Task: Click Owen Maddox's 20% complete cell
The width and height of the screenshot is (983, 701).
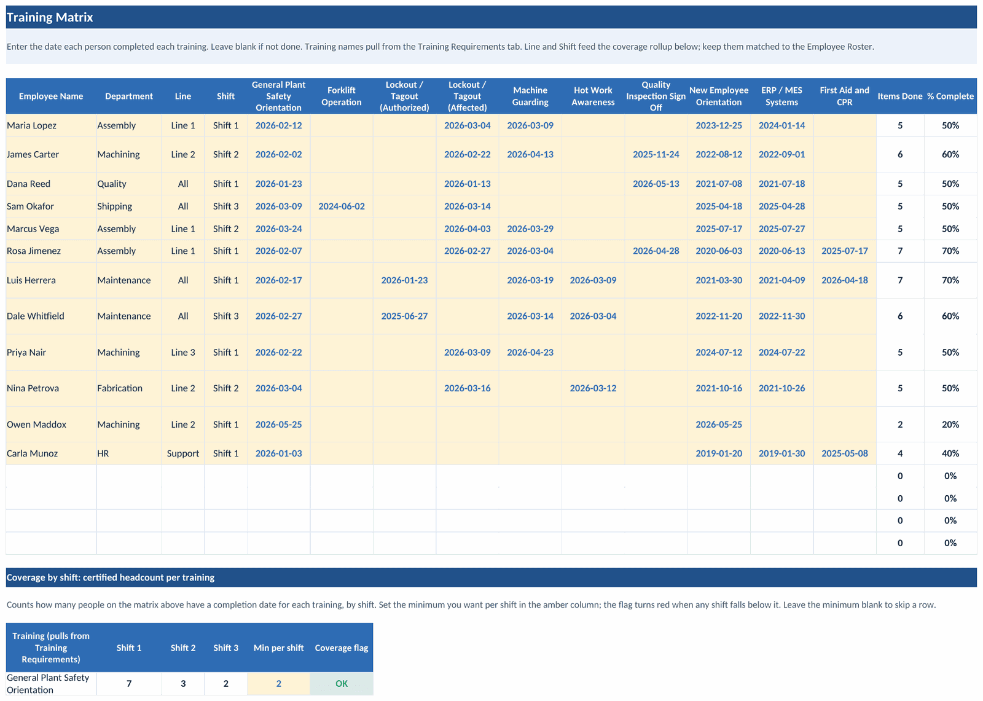Action: 950,425
